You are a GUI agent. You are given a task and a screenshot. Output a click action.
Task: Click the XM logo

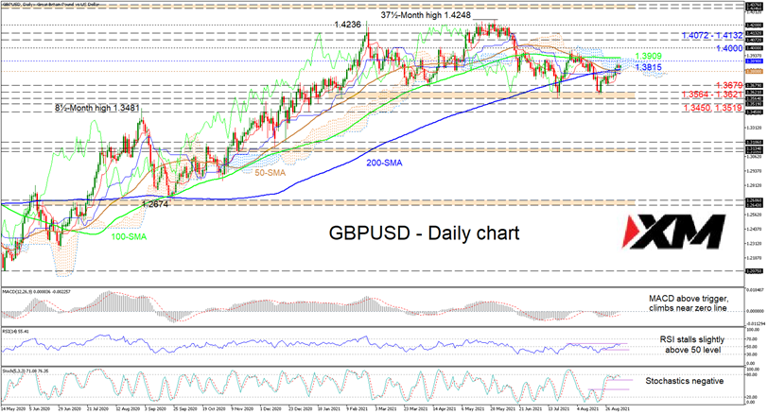pos(673,232)
